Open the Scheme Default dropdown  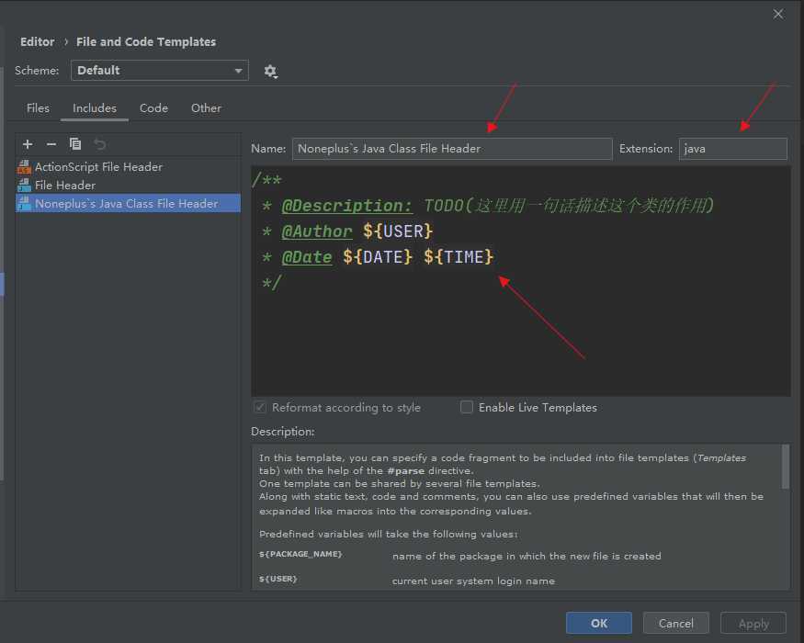160,71
